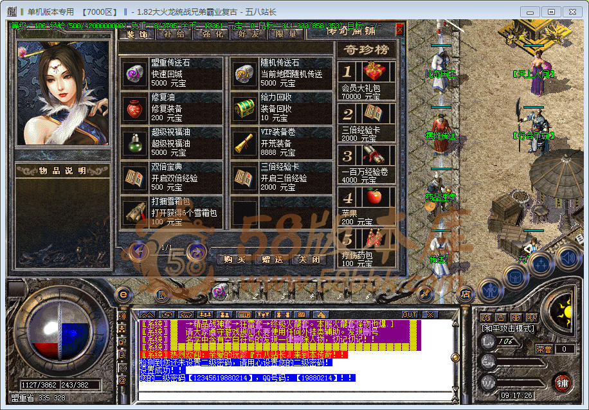Click the HP/MP orb gauge

[x=60, y=330]
